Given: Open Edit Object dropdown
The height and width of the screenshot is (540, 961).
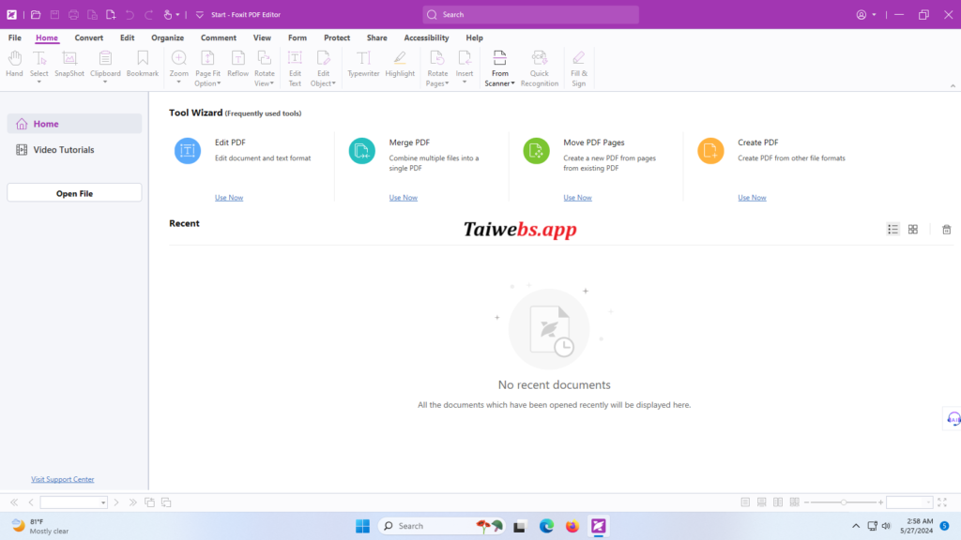Looking at the screenshot, I should (333, 83).
